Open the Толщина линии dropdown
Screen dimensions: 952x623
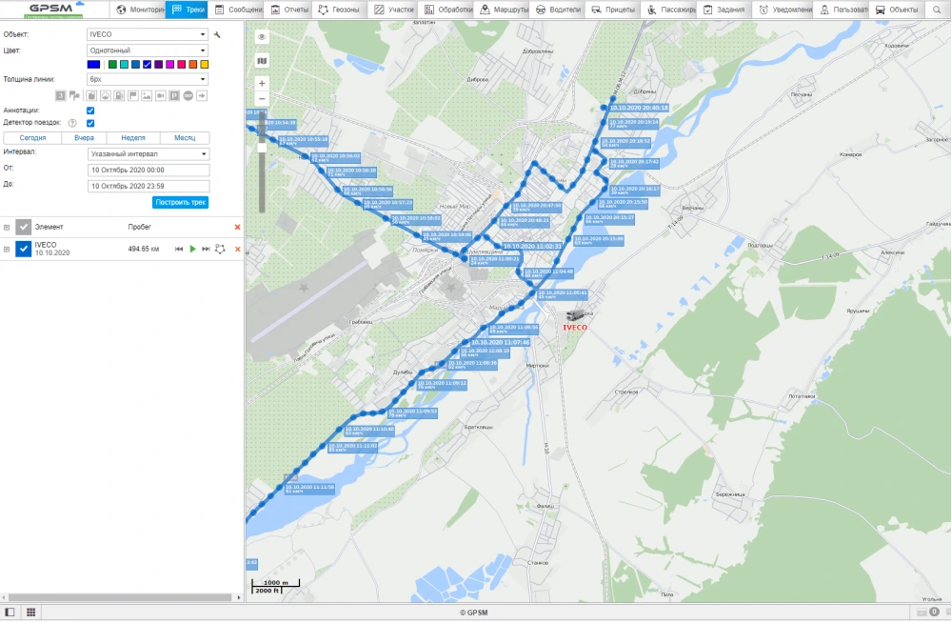tap(148, 79)
